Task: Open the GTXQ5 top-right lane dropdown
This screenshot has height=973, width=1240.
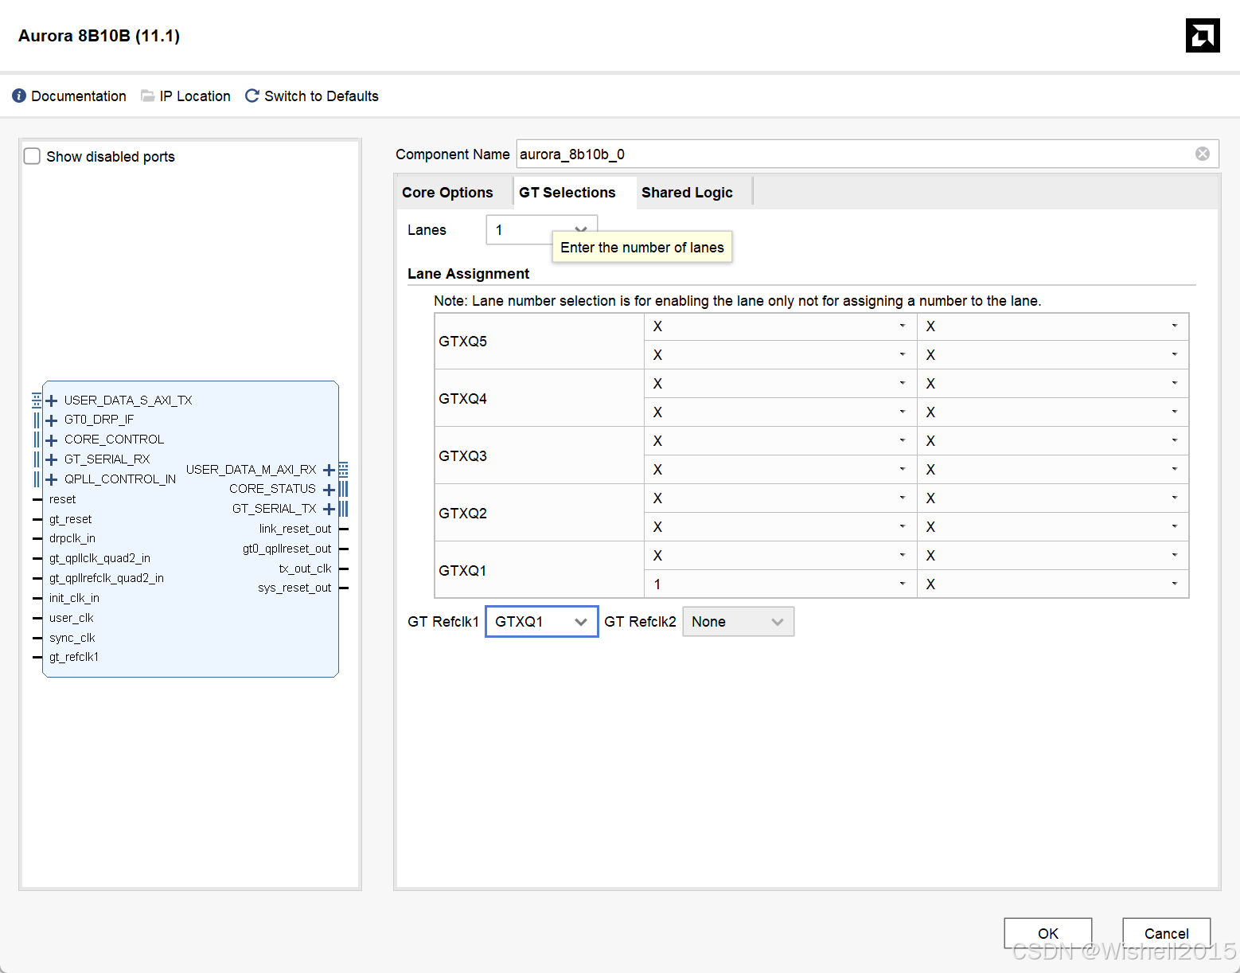Action: tap(1053, 326)
